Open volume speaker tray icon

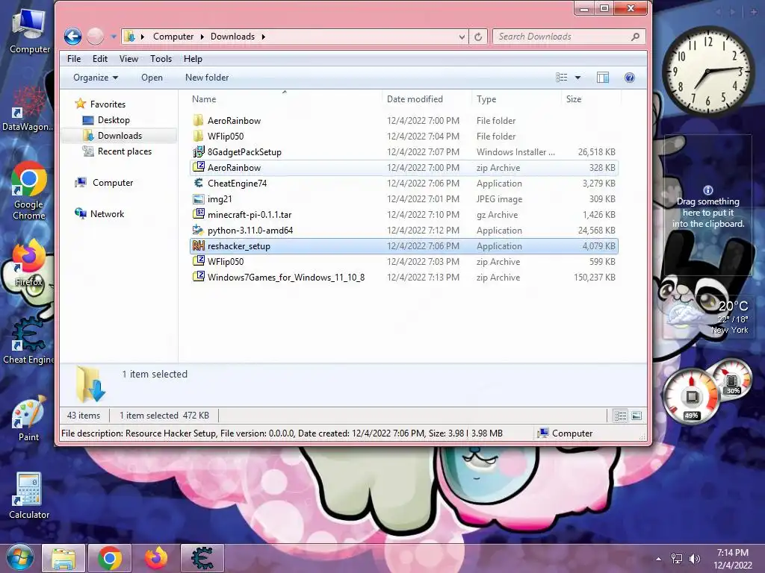pos(695,559)
